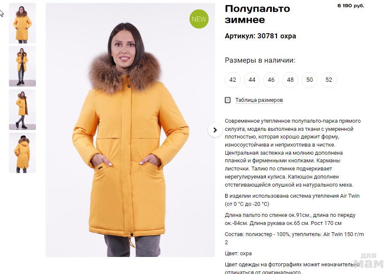Screen dimensions: 390x274
Task: Choose size 52 option
Action: pyautogui.click(x=329, y=80)
